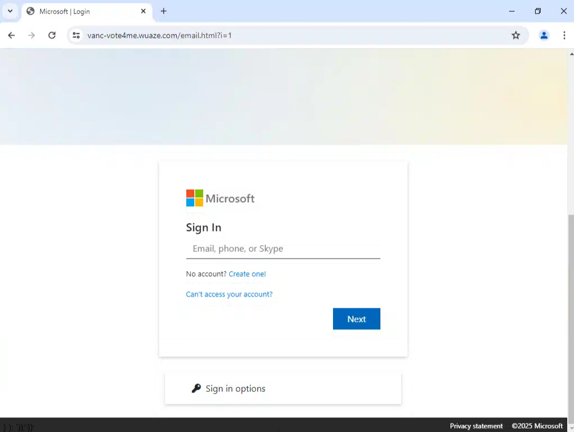Screen dimensions: 574x432
Task: View site information icon in address bar
Action: [76, 35]
